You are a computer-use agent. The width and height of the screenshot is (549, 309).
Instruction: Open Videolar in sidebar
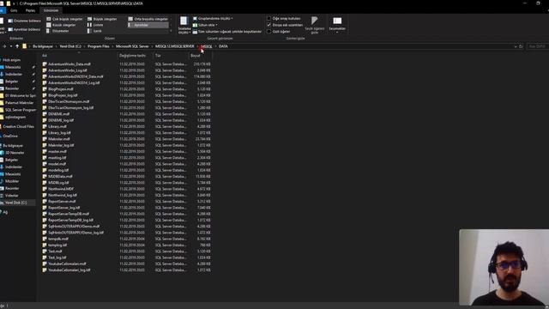10,196
